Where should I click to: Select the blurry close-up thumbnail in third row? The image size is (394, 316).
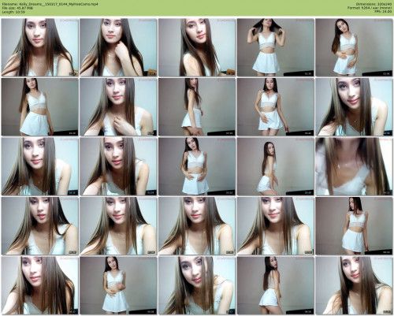[354, 166]
